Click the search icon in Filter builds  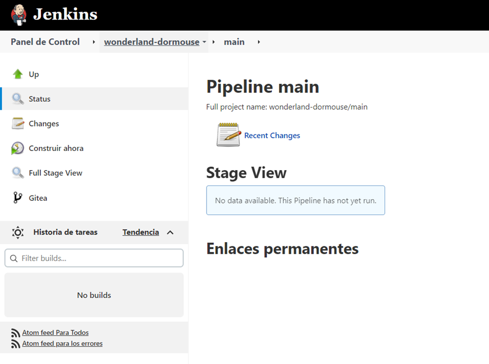point(14,258)
